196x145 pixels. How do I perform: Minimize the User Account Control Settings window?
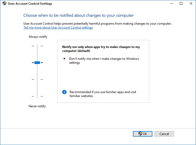172,3
